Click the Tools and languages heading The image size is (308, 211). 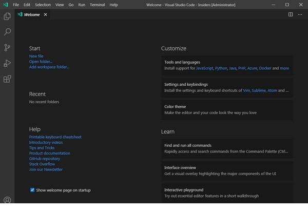[x=182, y=62]
